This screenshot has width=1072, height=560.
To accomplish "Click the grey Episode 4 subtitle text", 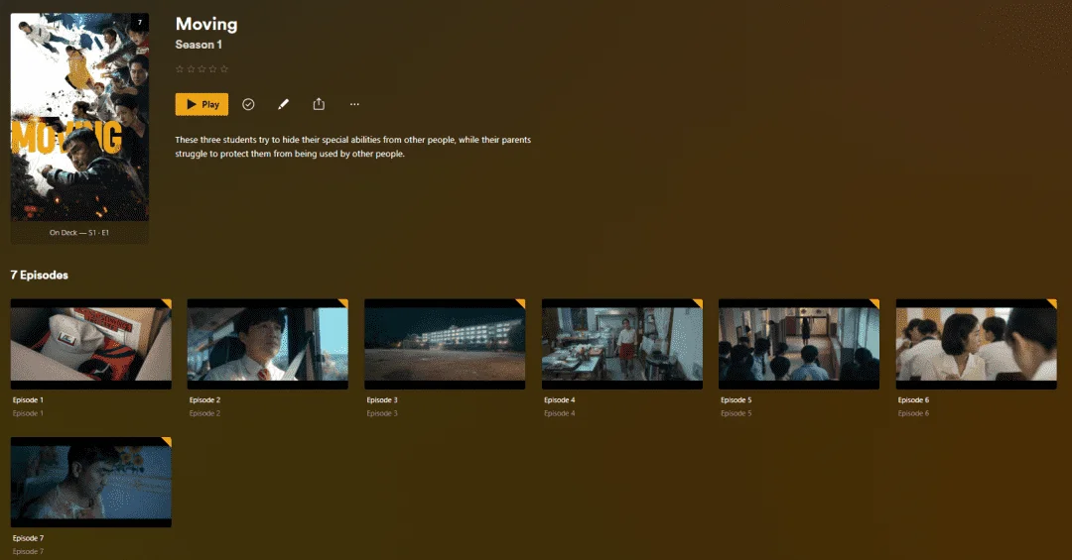I will click(559, 414).
